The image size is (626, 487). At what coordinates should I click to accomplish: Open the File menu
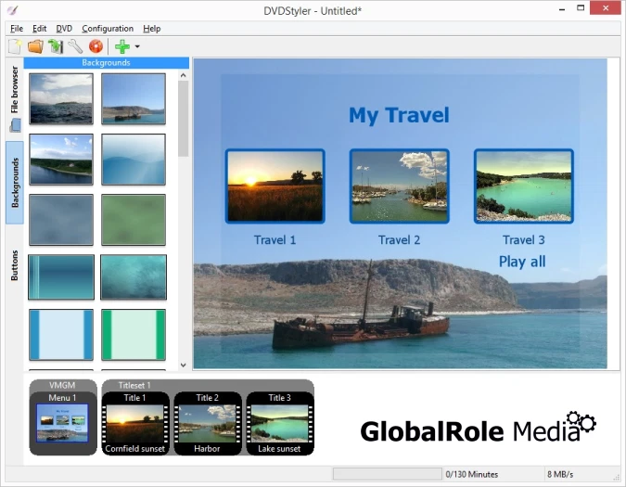tap(16, 29)
